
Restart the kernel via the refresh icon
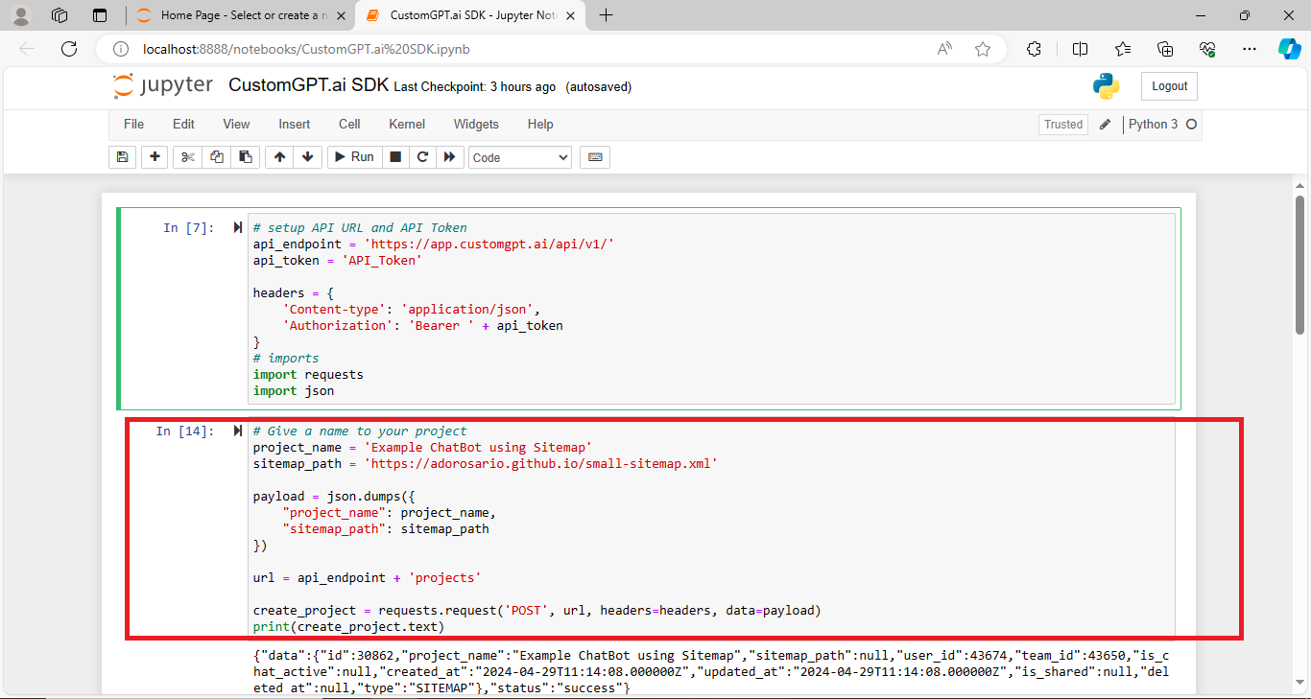(x=422, y=156)
